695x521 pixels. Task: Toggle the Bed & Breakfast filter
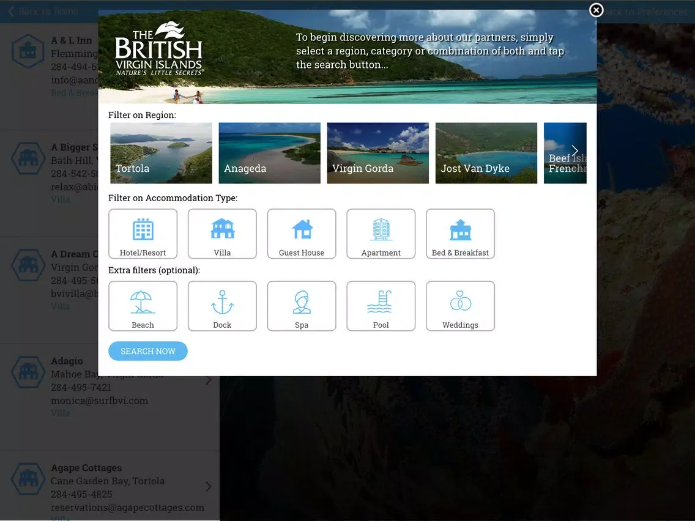[460, 234]
